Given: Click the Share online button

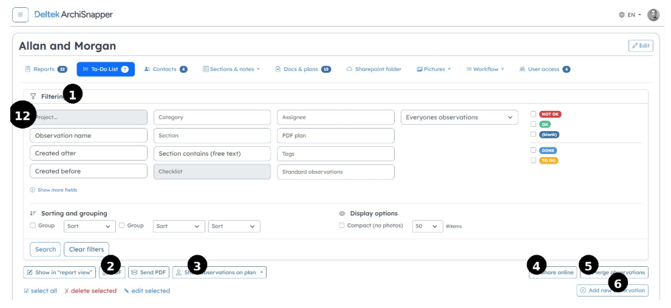Looking at the screenshot, I should (553, 273).
